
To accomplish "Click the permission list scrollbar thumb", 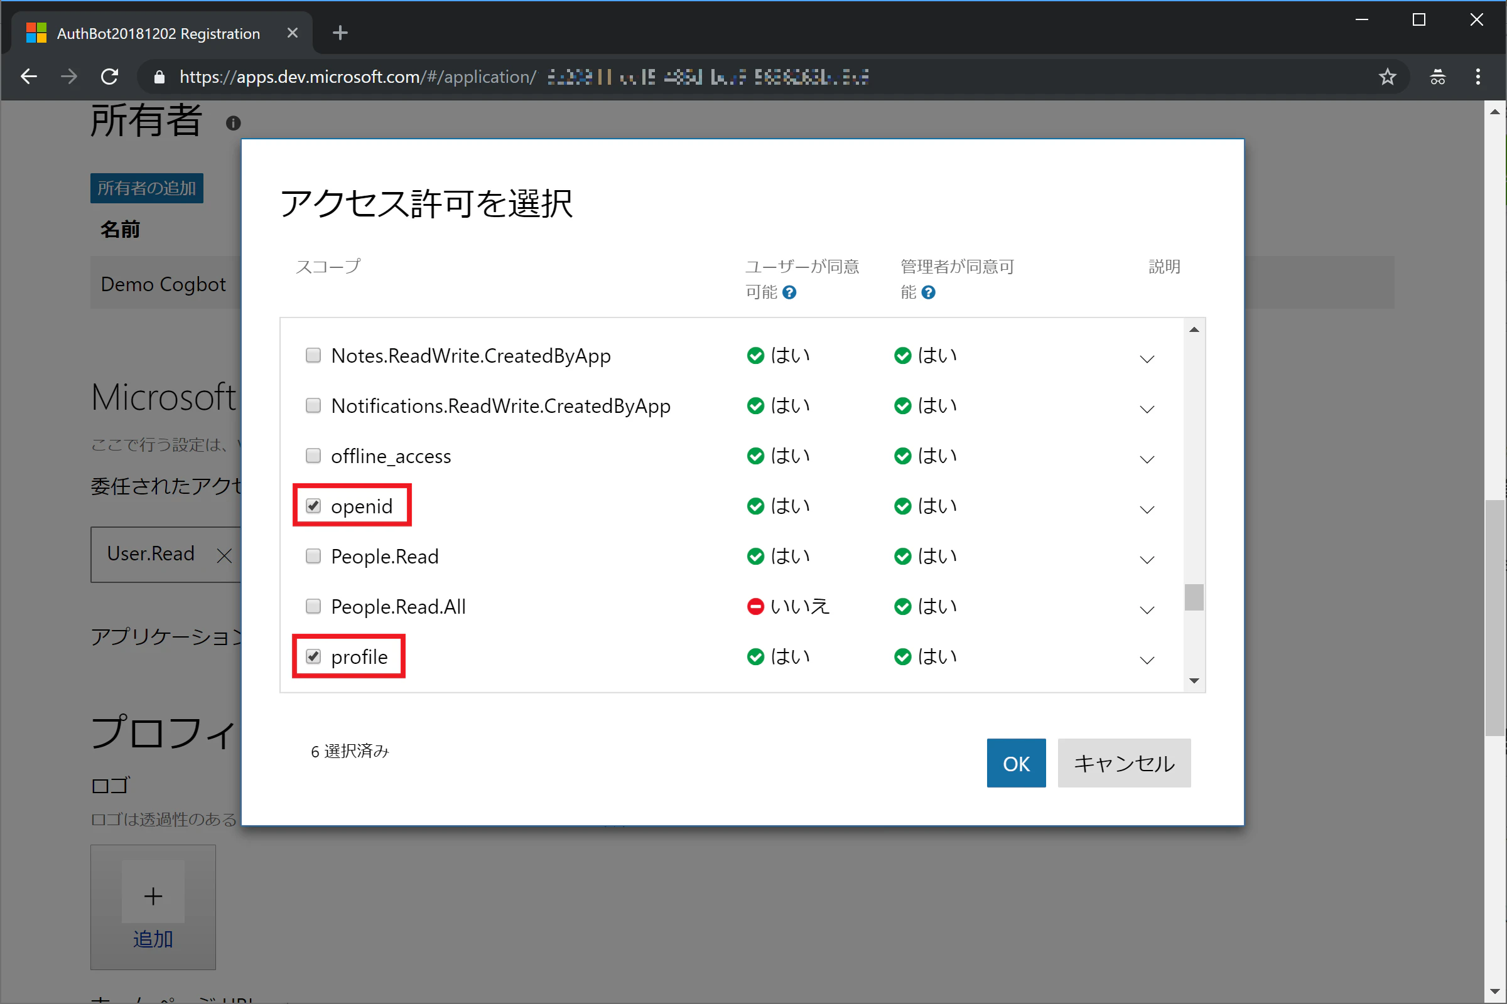I will (1194, 597).
